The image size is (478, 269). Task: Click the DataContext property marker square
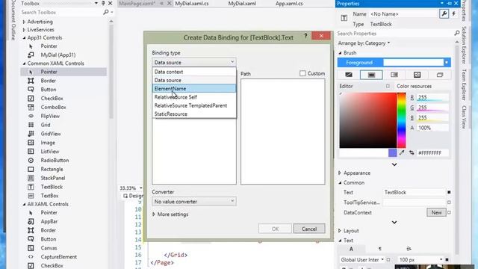point(449,212)
